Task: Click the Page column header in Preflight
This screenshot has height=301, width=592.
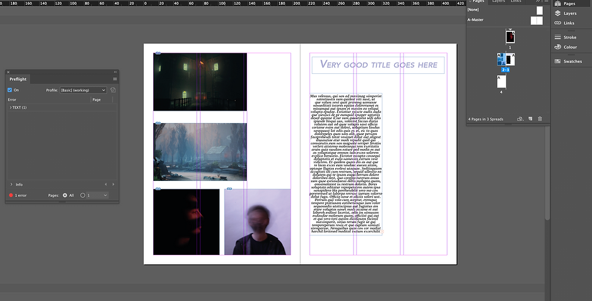Action: coord(96,99)
